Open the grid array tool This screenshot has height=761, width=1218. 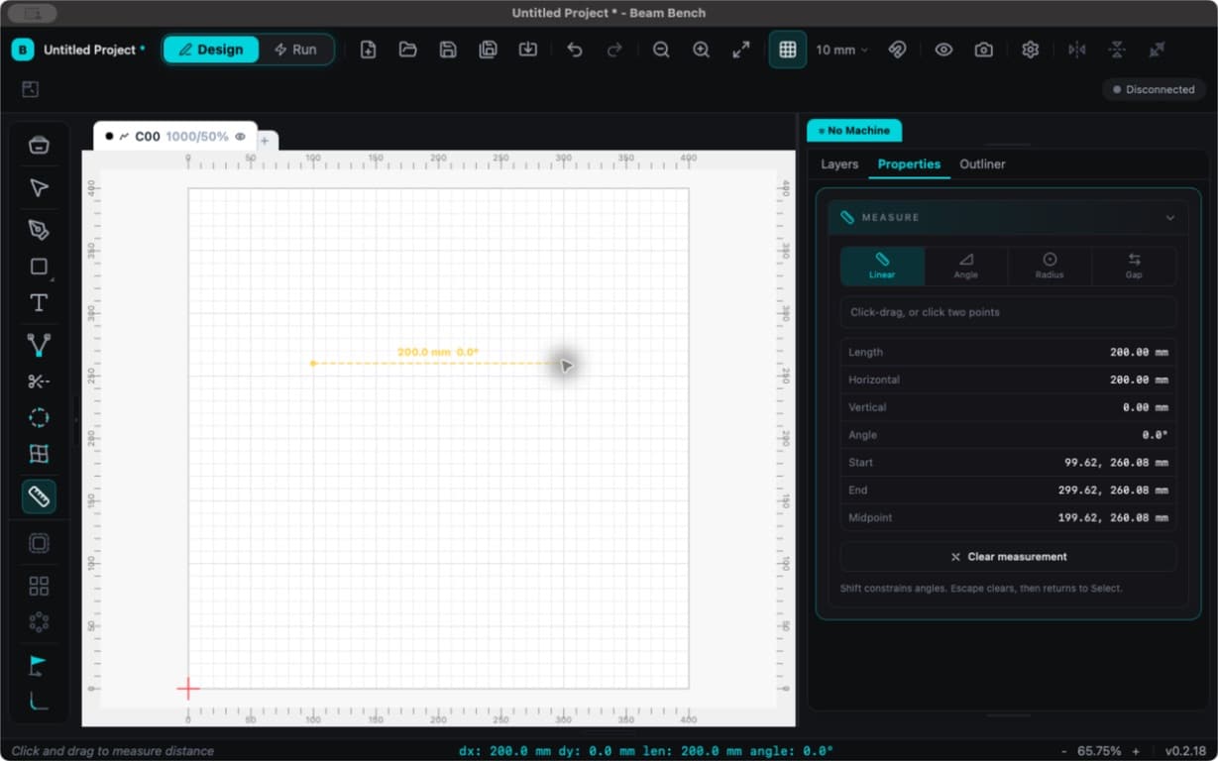coord(39,586)
